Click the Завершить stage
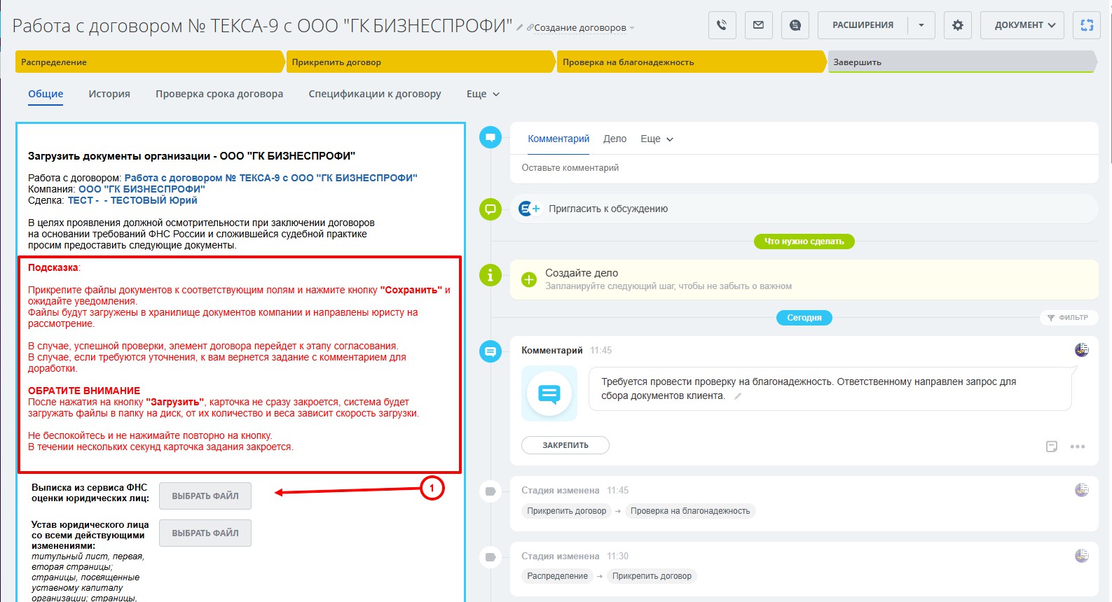 click(x=961, y=62)
